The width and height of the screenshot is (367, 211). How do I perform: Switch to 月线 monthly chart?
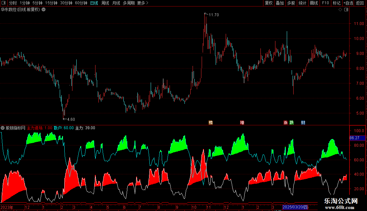tap(116, 3)
